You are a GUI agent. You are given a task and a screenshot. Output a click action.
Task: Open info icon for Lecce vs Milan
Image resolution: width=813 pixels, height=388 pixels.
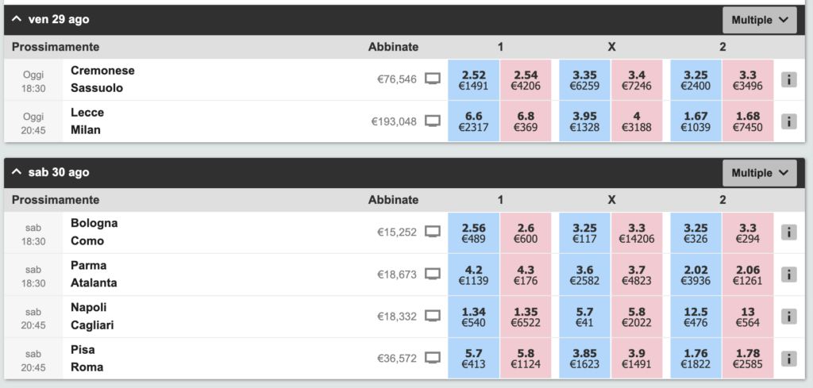(788, 121)
